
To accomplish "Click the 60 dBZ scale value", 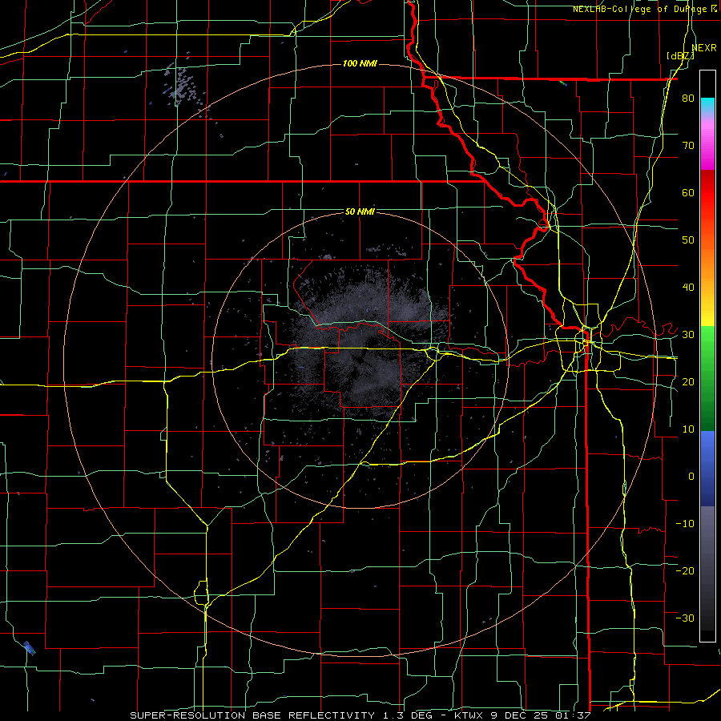I will point(688,192).
